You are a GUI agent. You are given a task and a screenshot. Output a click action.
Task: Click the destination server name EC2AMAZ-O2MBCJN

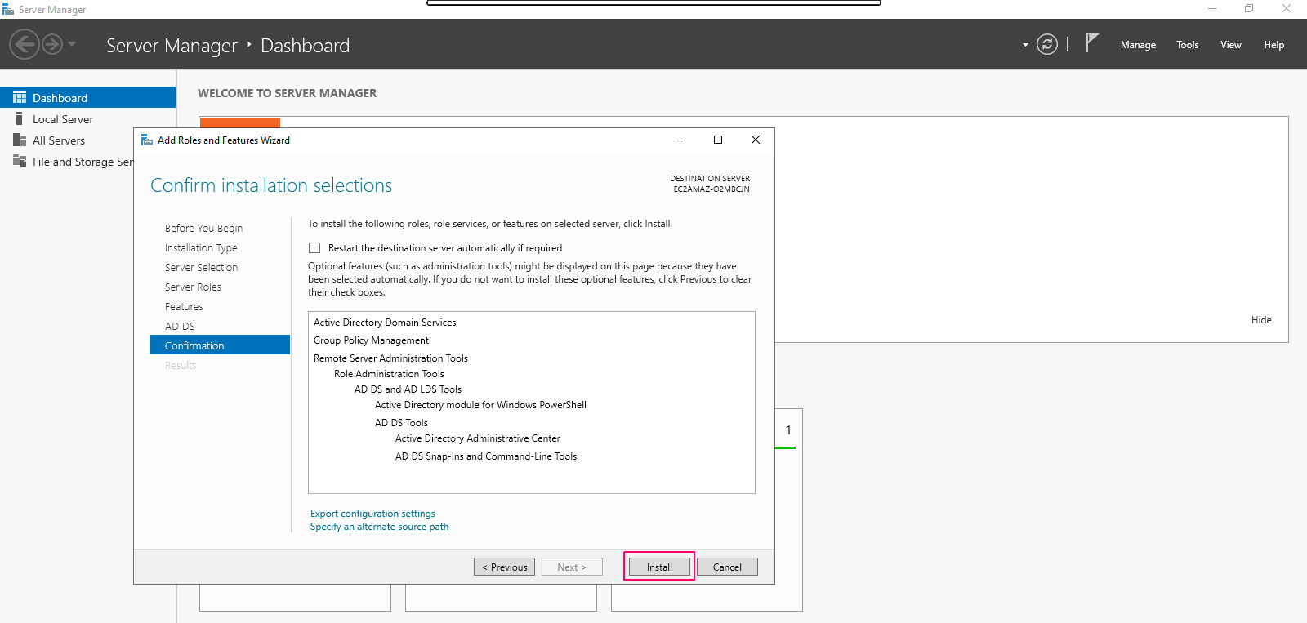point(711,189)
